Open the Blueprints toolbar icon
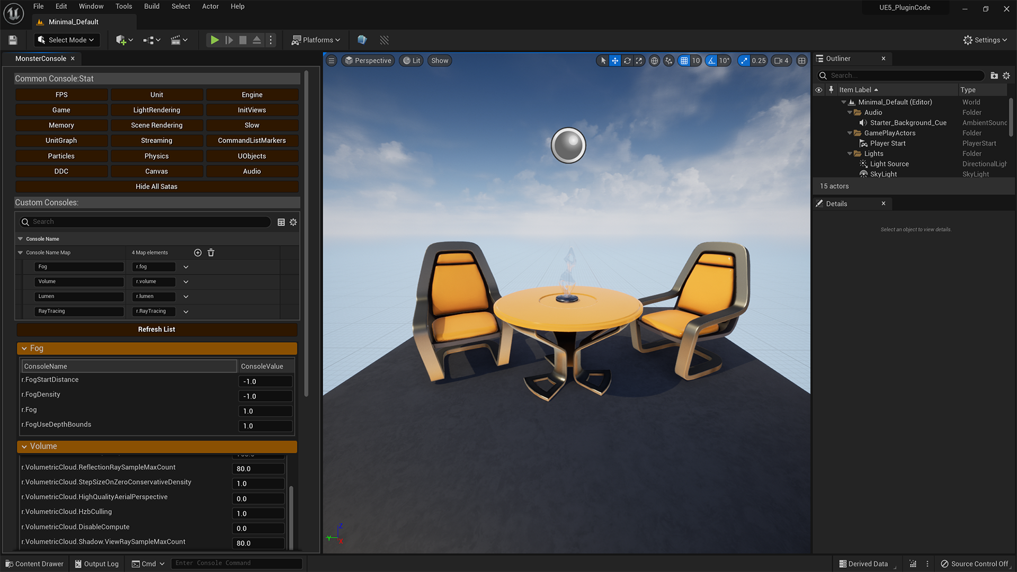1017x572 pixels. click(x=151, y=40)
